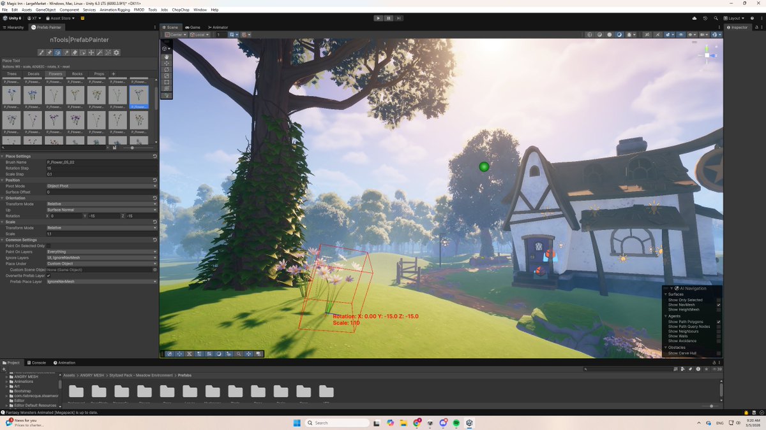
Task: Select the Move tool in Prefab Painter
Action: click(x=91, y=52)
